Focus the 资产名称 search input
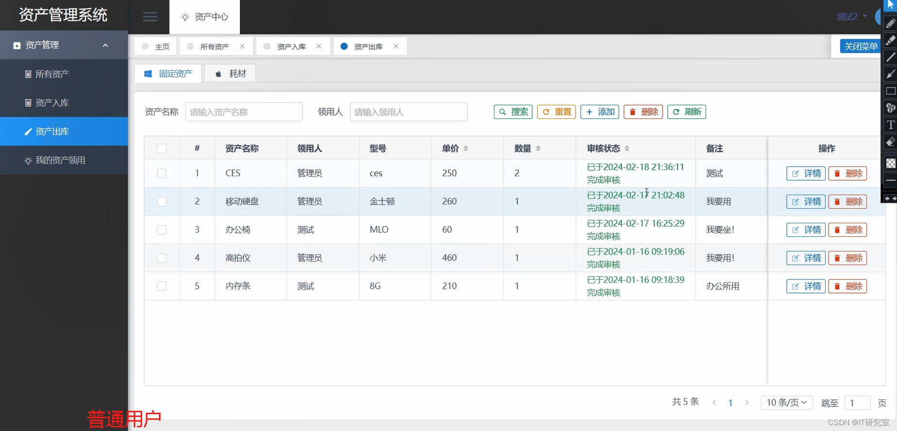Screen dimensions: 897x431 click(x=244, y=112)
